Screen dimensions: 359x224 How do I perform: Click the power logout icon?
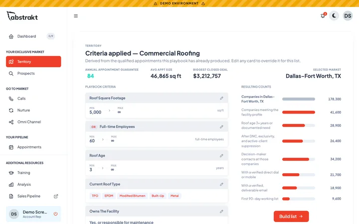click(55, 214)
